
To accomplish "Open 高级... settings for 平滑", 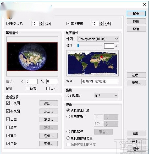I will 48,144.
